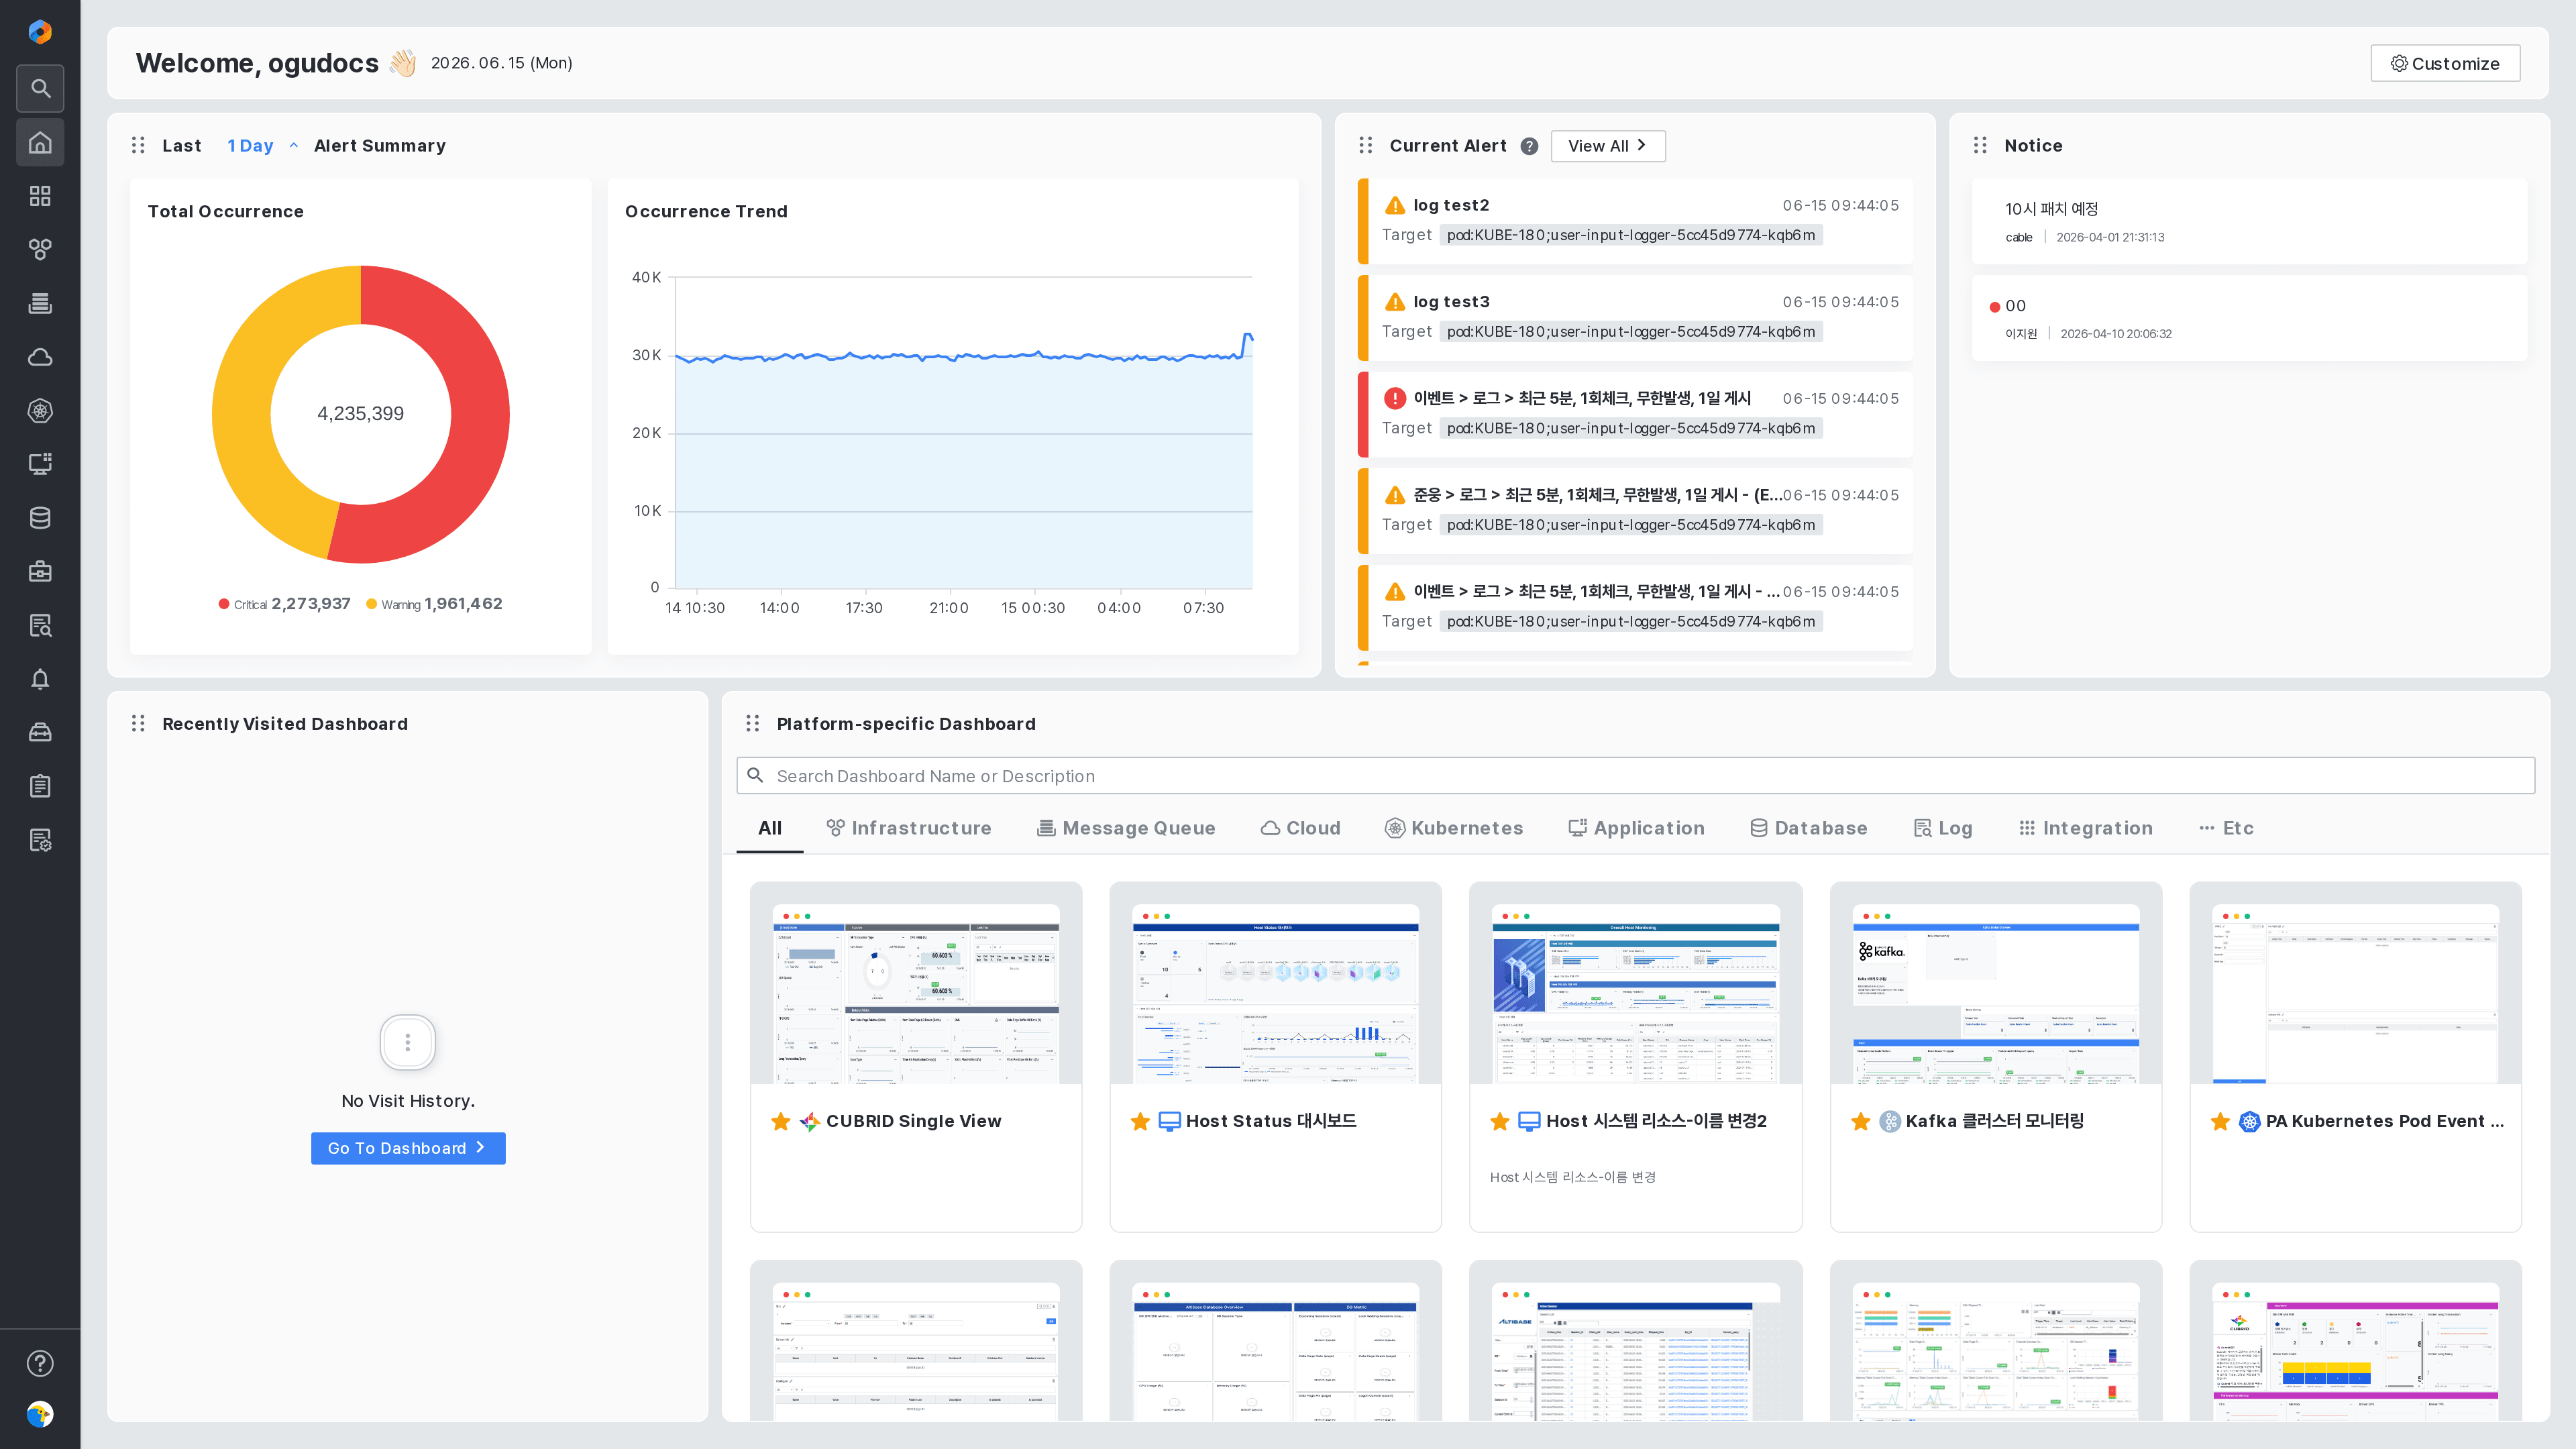Toggle favorite star on Host Status 대시보드
The image size is (2576, 1449).
point(1140,1121)
